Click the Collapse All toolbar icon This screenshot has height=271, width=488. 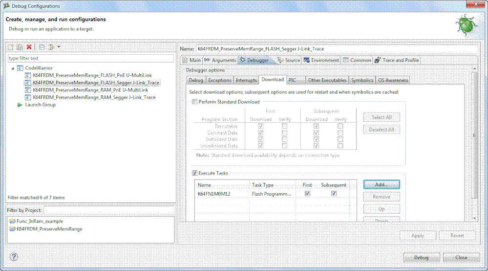click(x=42, y=47)
